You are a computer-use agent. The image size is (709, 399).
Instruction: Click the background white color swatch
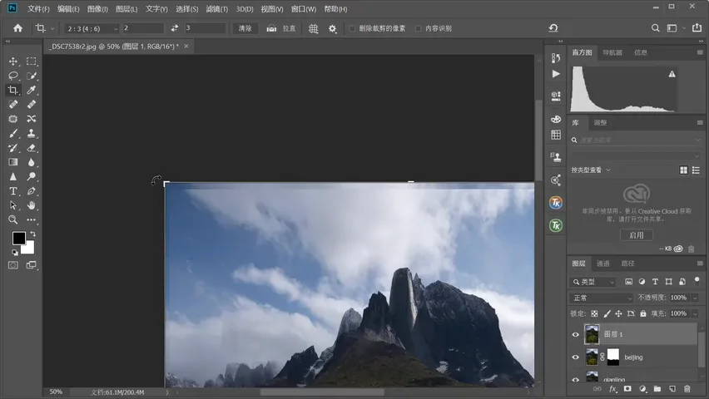(29, 249)
